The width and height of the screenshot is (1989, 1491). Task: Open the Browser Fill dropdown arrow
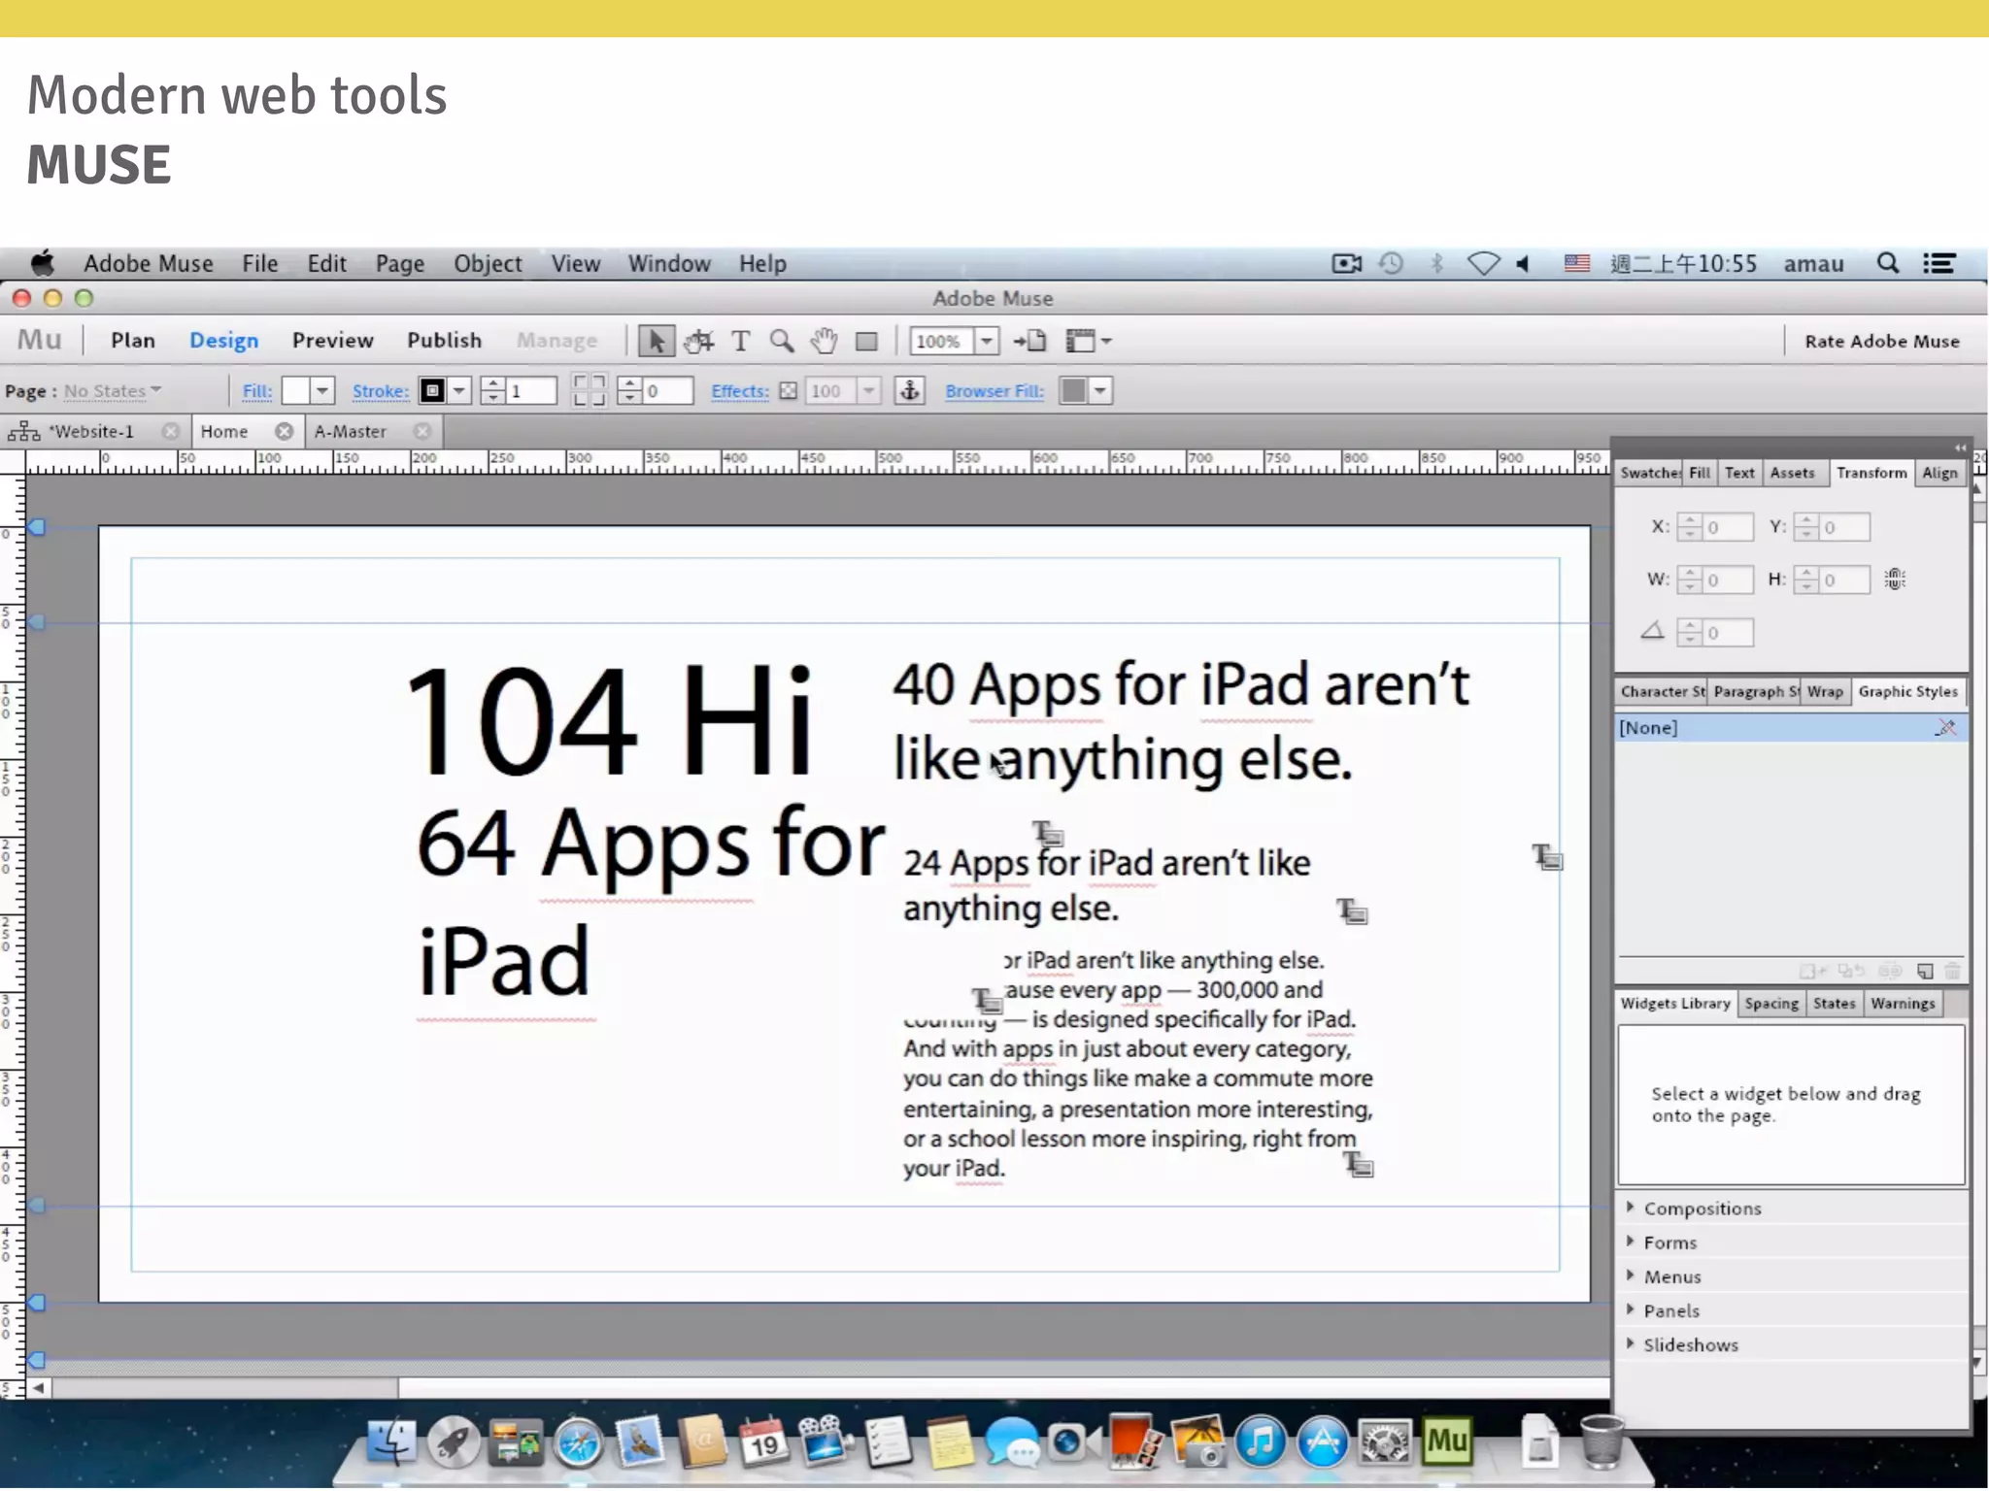pyautogui.click(x=1100, y=391)
